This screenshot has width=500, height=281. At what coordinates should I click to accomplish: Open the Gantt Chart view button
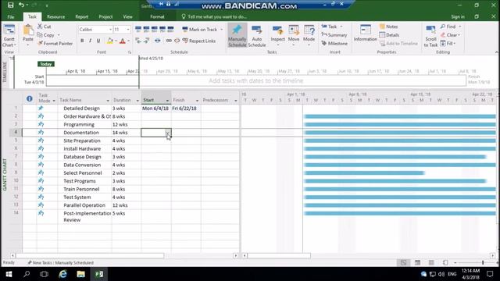(9, 36)
